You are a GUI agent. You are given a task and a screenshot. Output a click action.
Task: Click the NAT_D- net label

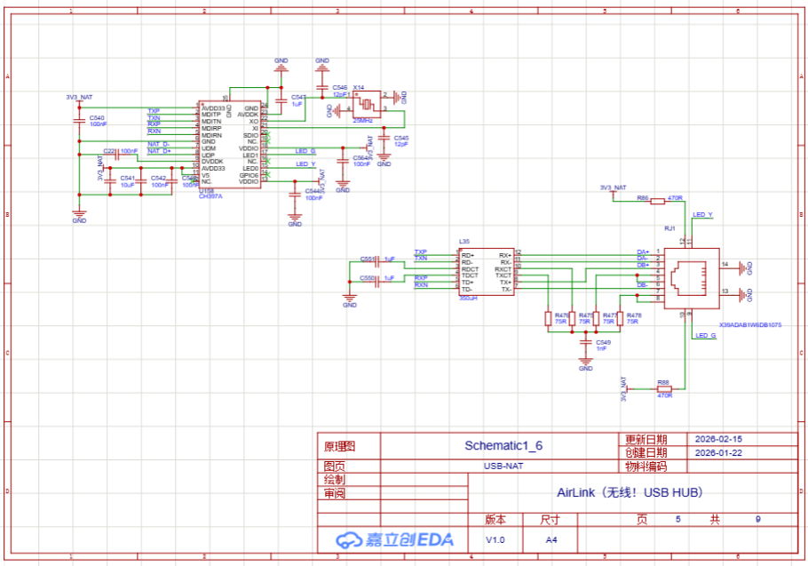[159, 144]
